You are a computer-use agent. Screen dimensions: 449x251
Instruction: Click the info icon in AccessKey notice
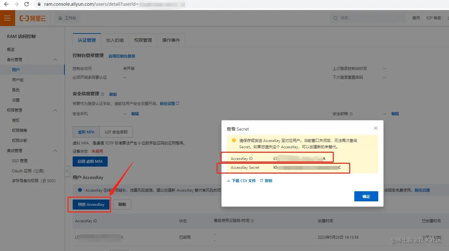click(x=80, y=190)
